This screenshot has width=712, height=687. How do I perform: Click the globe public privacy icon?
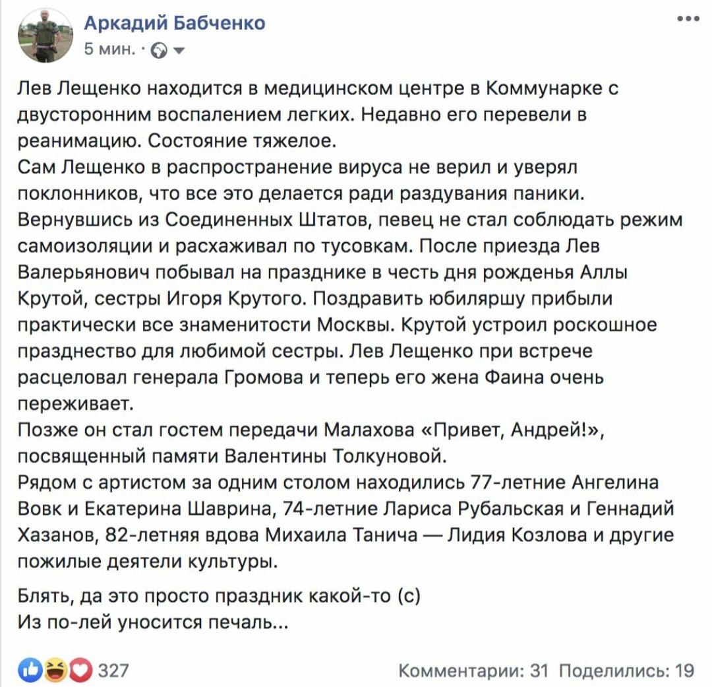tap(159, 50)
